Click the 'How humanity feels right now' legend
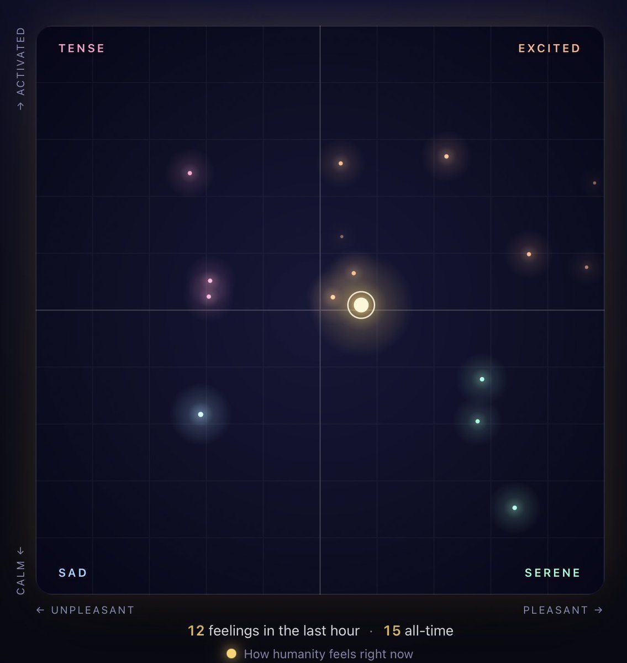 pyautogui.click(x=328, y=654)
